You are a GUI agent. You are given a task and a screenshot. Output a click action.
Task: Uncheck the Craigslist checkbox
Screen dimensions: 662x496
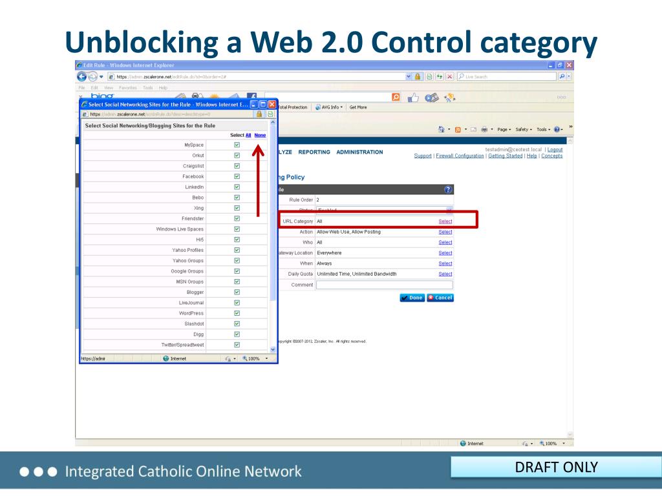click(x=237, y=166)
